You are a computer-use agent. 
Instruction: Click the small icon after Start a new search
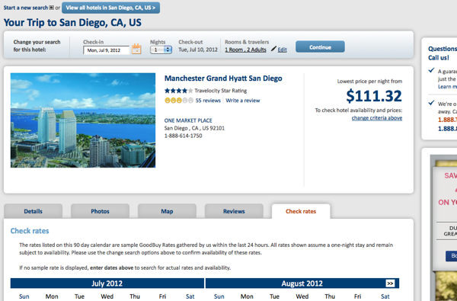pos(52,8)
